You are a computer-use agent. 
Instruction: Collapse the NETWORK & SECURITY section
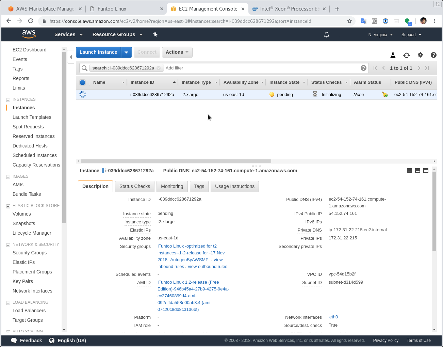coord(8,245)
